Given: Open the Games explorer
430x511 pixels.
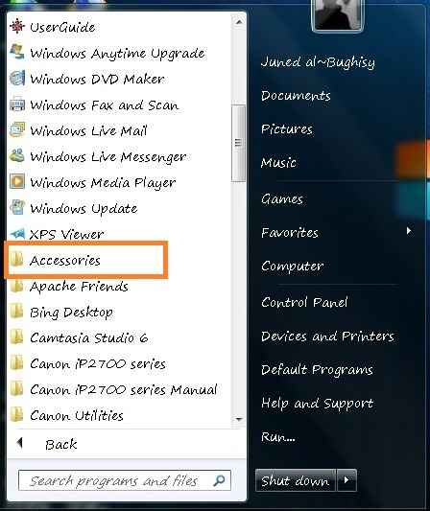Looking at the screenshot, I should click(x=282, y=198).
